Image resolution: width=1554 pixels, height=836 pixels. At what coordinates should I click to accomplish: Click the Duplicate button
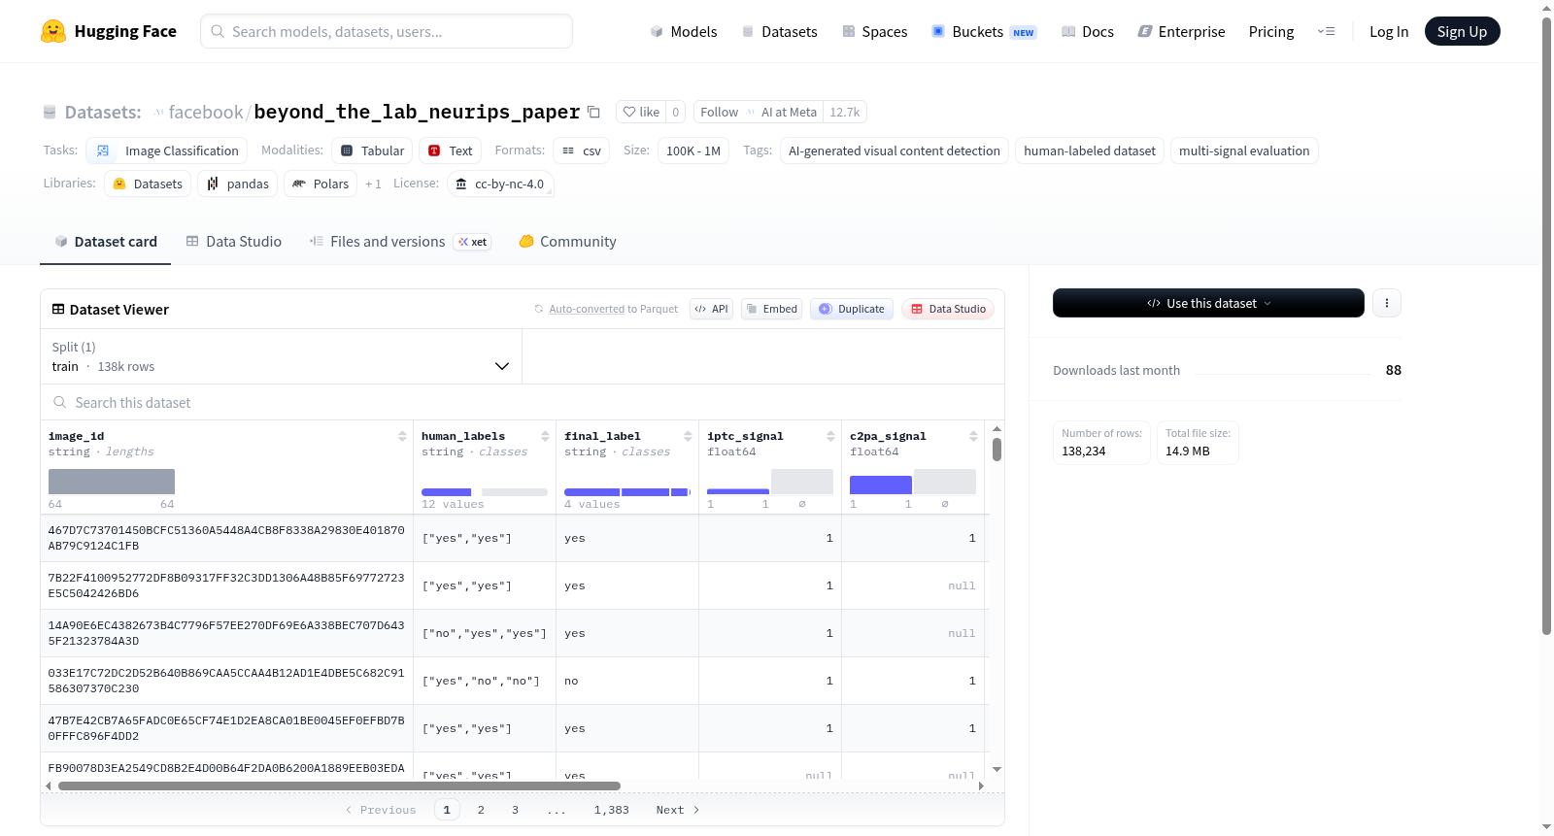[851, 309]
